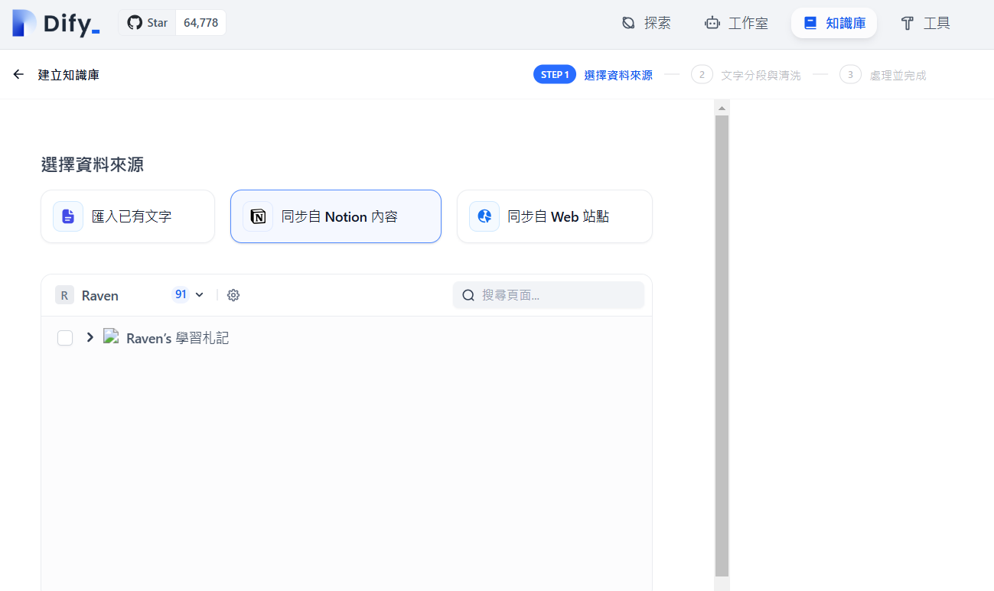
Task: Open the 探索 tab
Action: pos(646,23)
